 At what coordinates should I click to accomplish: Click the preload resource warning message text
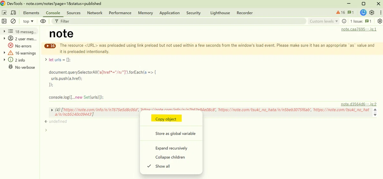[217, 48]
